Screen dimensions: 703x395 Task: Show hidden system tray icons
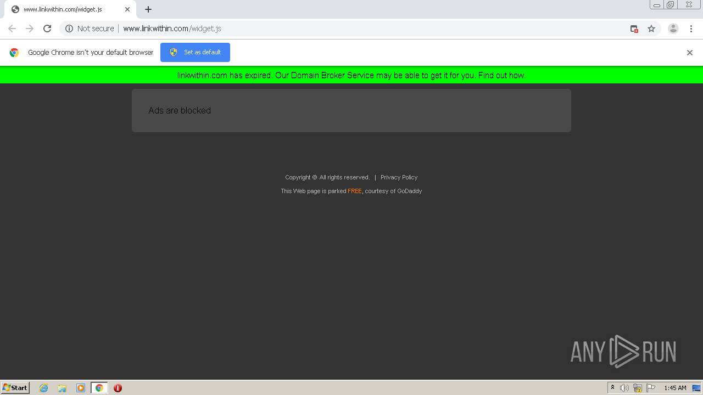pyautogui.click(x=612, y=388)
